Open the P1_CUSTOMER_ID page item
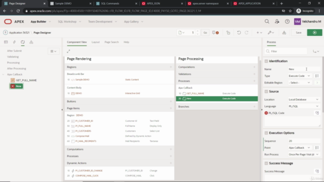The height and width of the screenshot is (182, 324). click(x=84, y=121)
